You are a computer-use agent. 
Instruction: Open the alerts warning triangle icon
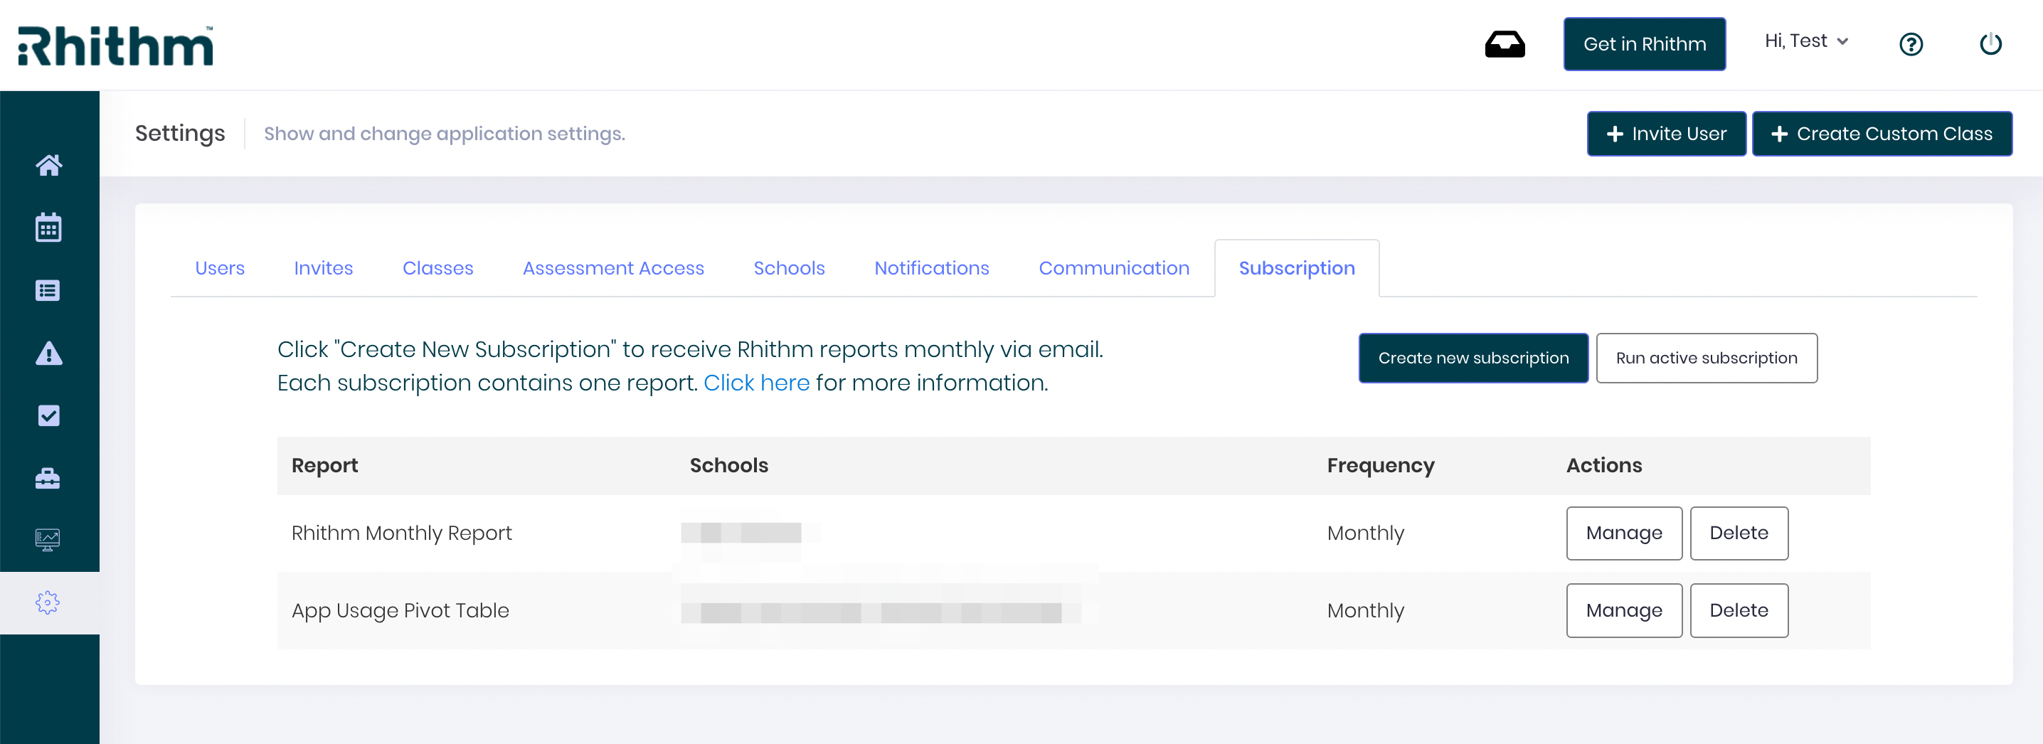[x=48, y=353]
